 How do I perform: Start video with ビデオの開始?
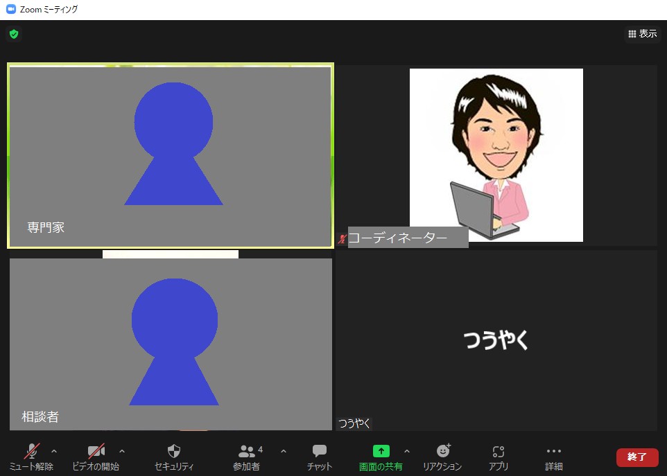click(96, 452)
